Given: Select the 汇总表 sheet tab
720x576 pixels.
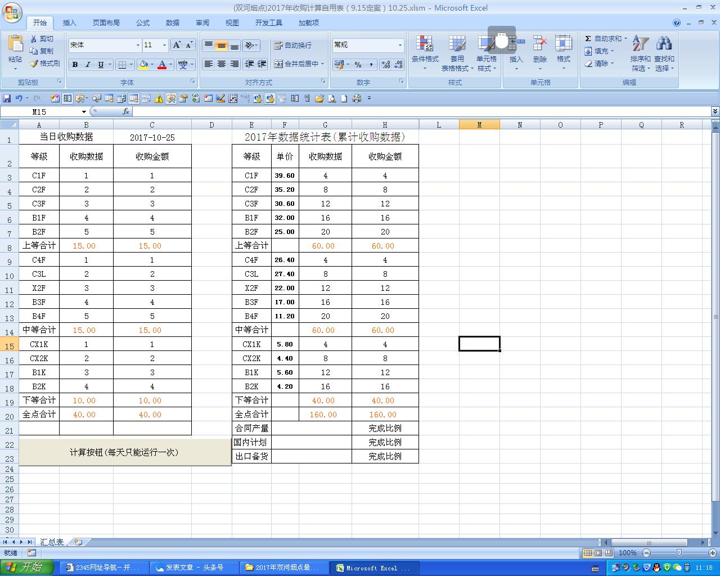Looking at the screenshot, I should click(x=52, y=542).
